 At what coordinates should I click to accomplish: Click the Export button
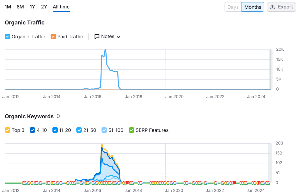click(281, 7)
